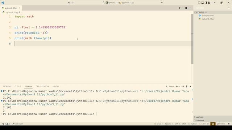Close the terminal panel
Screen dimensions: 232x130
coord(191,87)
